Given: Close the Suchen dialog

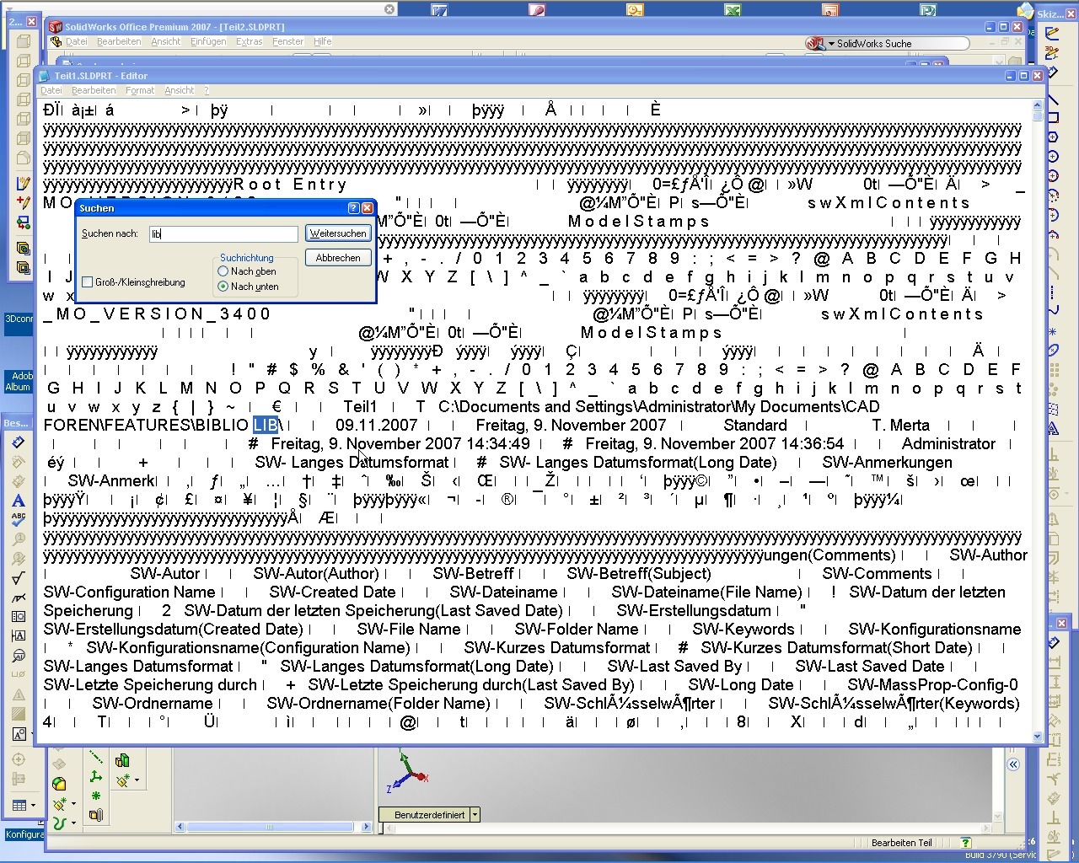Looking at the screenshot, I should click(x=368, y=208).
